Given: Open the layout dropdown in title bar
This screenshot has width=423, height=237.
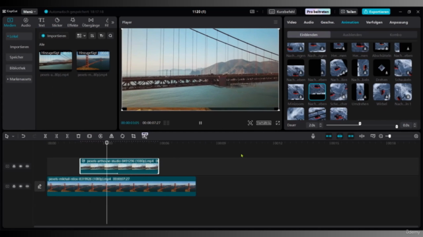Looking at the screenshot, I should click(254, 12).
